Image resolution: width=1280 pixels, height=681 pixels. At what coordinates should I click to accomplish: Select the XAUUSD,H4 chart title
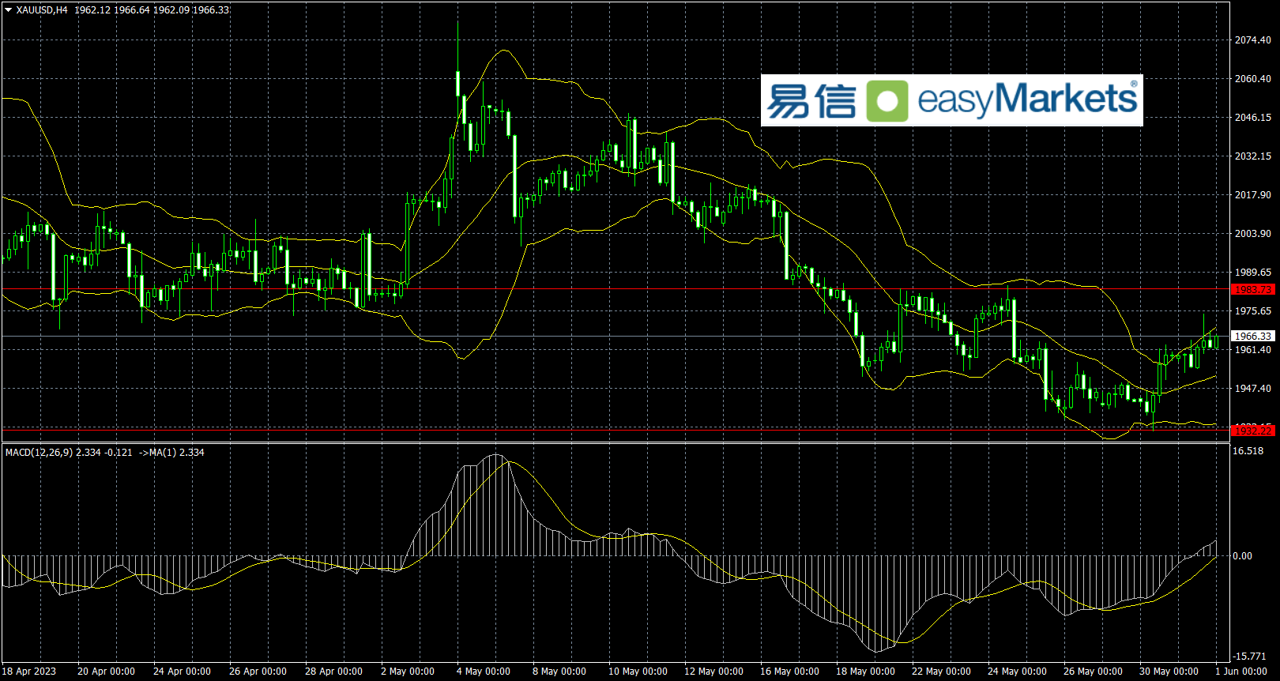[x=42, y=10]
